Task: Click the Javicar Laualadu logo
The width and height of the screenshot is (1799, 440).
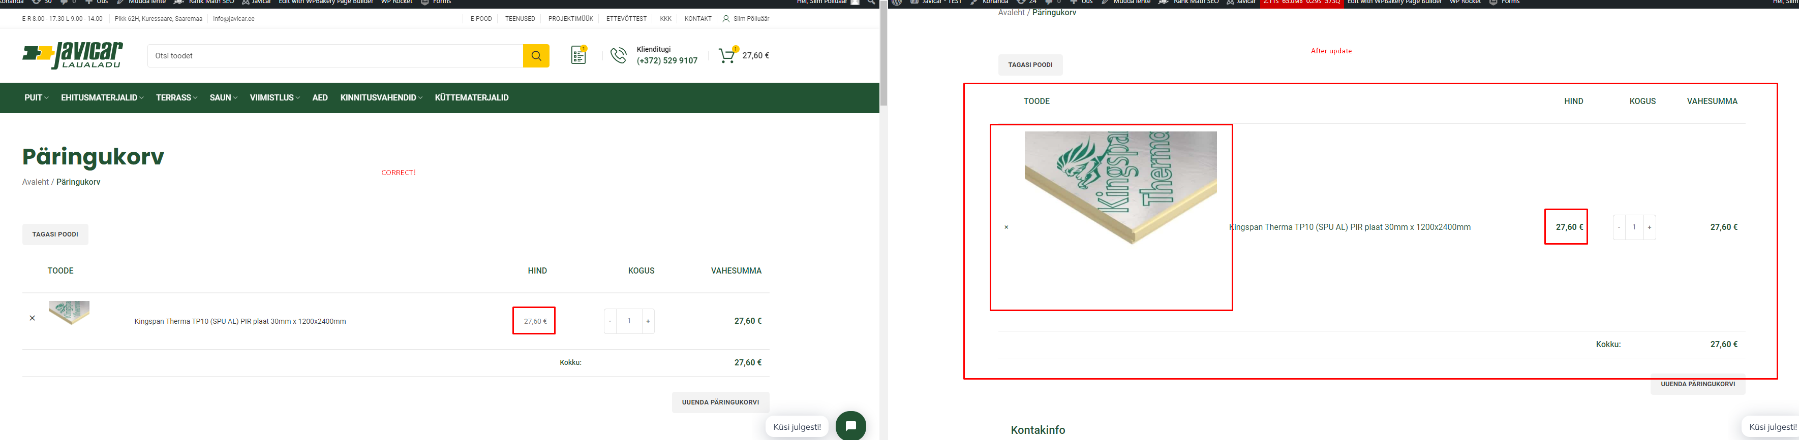Action: [x=73, y=55]
